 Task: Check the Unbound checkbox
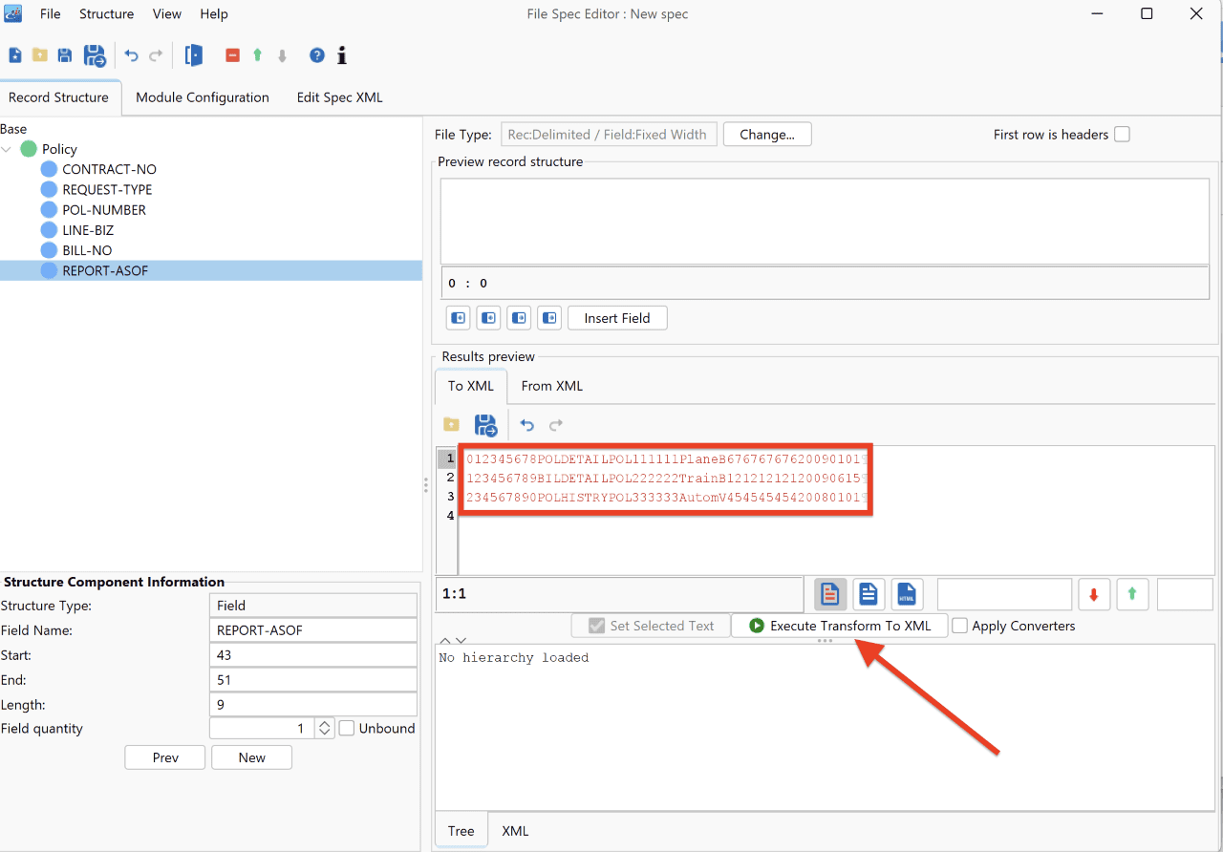pos(347,728)
